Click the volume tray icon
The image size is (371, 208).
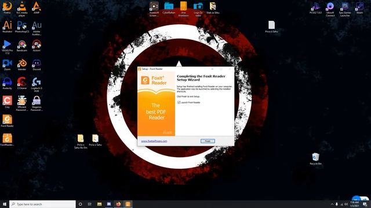346,204
